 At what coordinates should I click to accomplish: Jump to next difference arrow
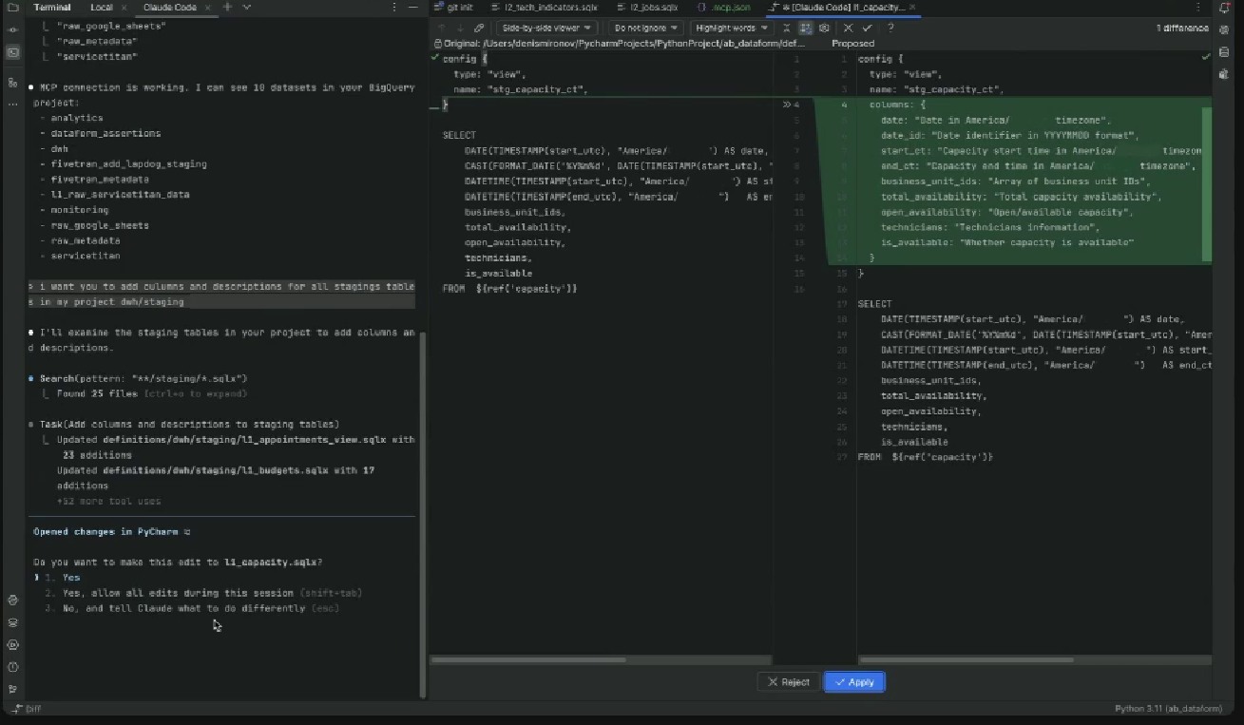(x=459, y=29)
